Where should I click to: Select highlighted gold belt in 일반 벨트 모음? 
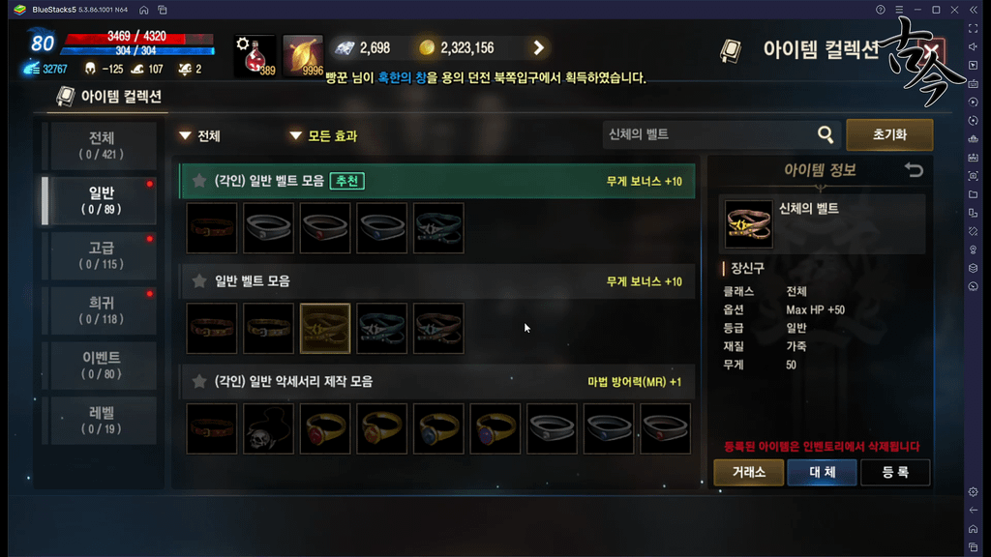[x=325, y=329]
